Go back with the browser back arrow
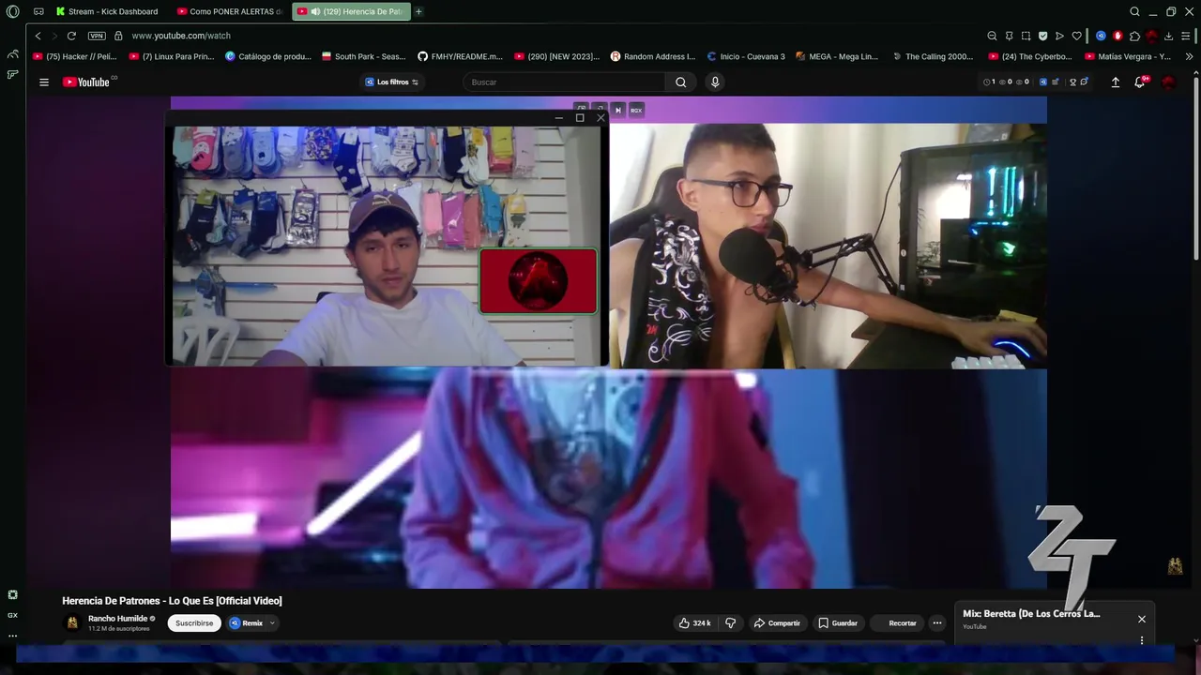Image resolution: width=1201 pixels, height=675 pixels. pos(38,36)
